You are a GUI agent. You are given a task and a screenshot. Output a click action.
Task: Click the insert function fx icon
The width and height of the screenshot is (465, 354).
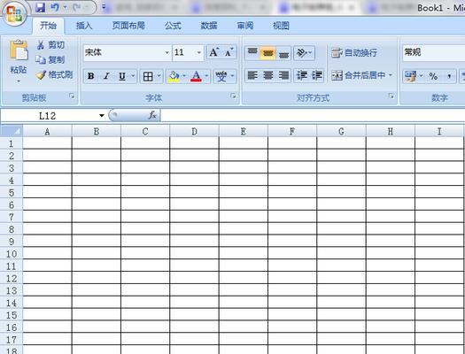point(152,115)
